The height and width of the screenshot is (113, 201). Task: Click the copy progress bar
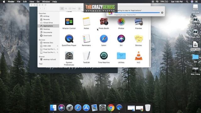[137, 13]
